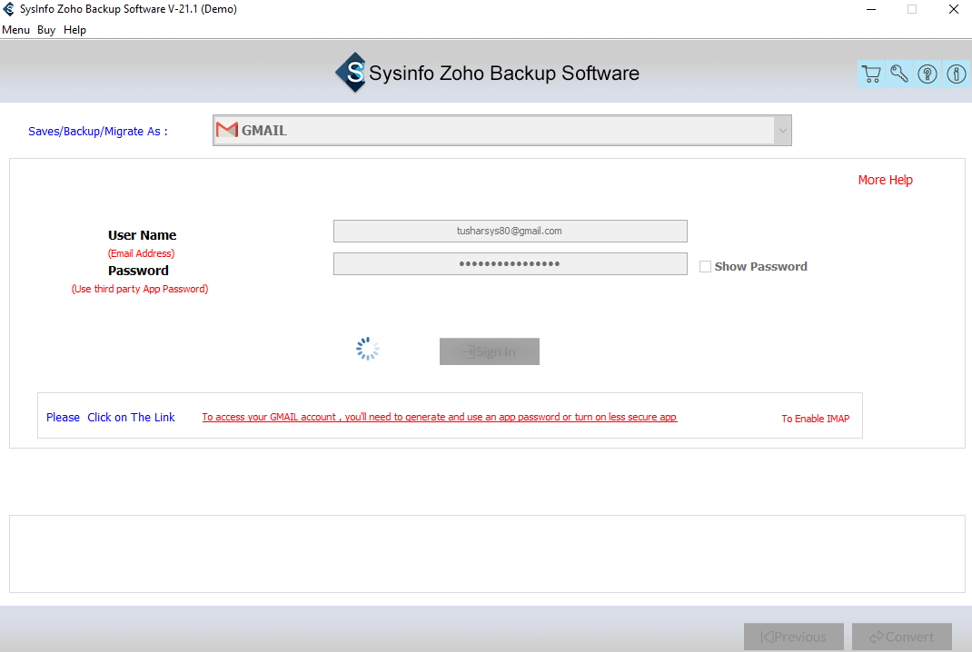Screen dimensions: 972x652
Task: Click the app icon in title bar
Action: [x=9, y=9]
